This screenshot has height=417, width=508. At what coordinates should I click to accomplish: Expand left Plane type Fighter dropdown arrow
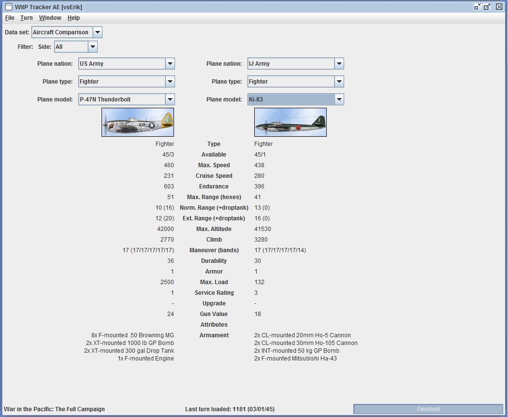pyautogui.click(x=170, y=82)
